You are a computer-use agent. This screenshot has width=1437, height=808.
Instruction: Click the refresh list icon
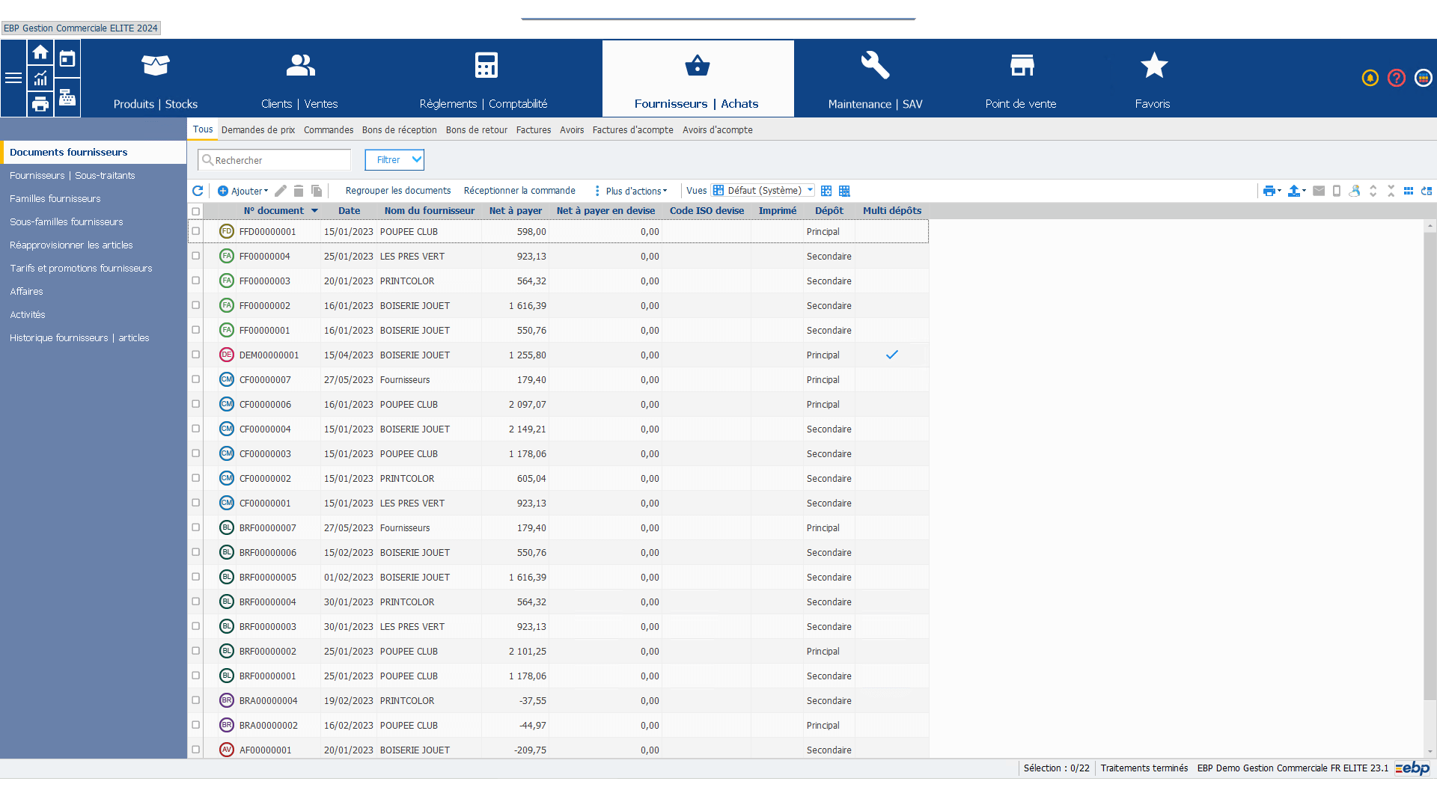coord(198,191)
